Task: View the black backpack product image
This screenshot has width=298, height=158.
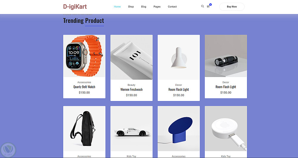Action: tap(84, 128)
